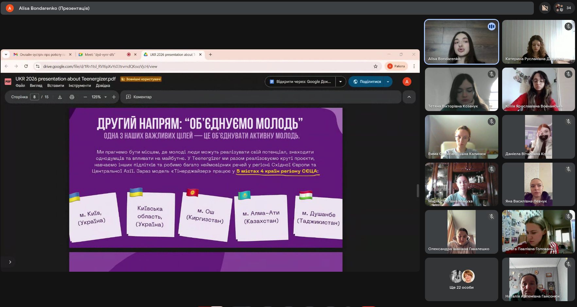Switch to the Gmail 'Онлайн-зустріч про роботу' tab
577x307 pixels.
click(x=42, y=55)
